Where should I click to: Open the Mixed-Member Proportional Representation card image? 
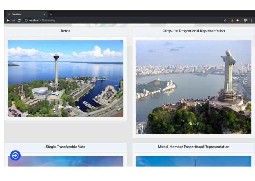[193, 161]
